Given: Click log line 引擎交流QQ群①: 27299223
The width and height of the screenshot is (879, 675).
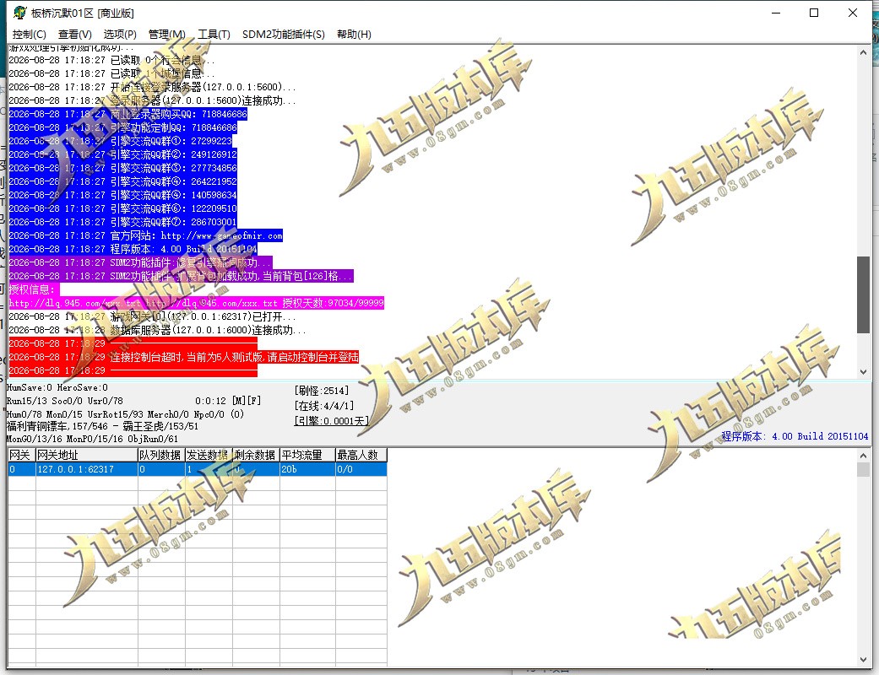Looking at the screenshot, I should click(x=121, y=141).
